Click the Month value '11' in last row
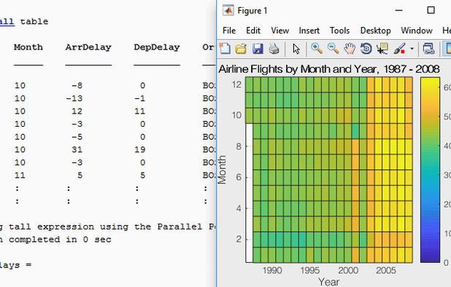The image size is (451, 287). point(20,176)
